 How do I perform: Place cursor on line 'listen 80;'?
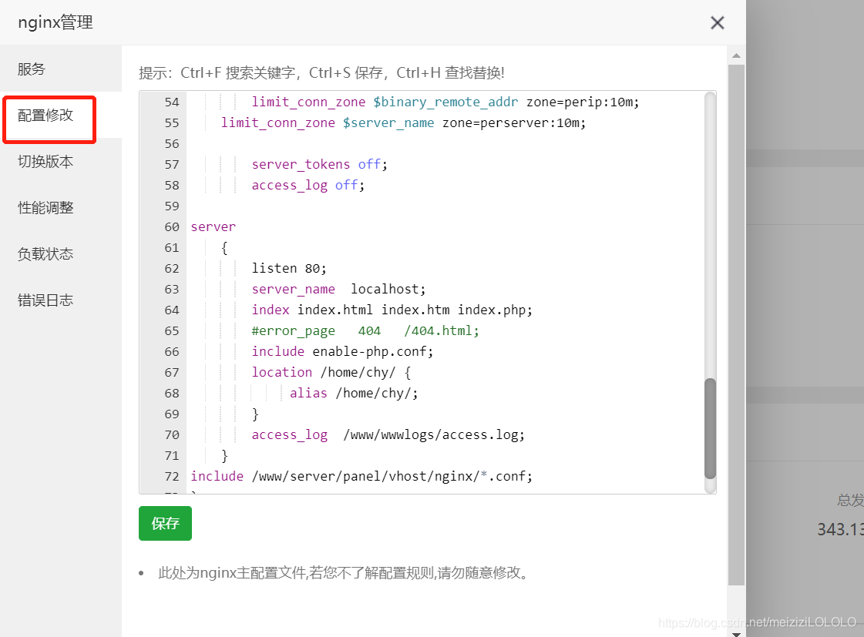pos(289,268)
